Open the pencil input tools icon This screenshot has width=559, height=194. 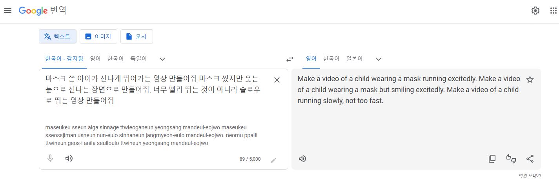point(273,160)
